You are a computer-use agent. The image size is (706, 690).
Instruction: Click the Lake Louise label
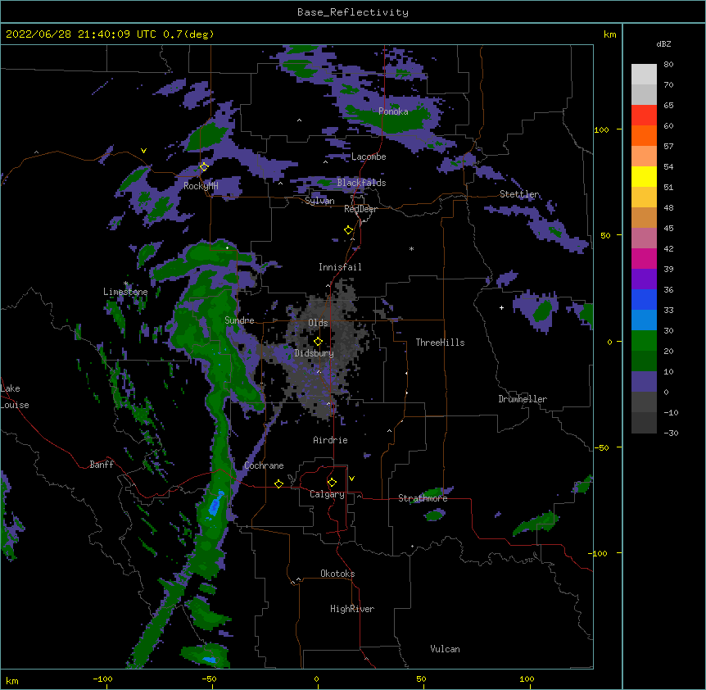click(15, 397)
